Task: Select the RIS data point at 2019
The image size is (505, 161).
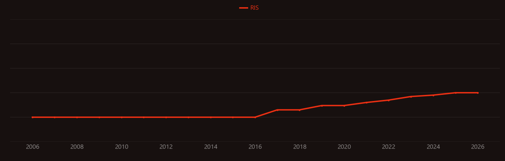Action: click(322, 106)
